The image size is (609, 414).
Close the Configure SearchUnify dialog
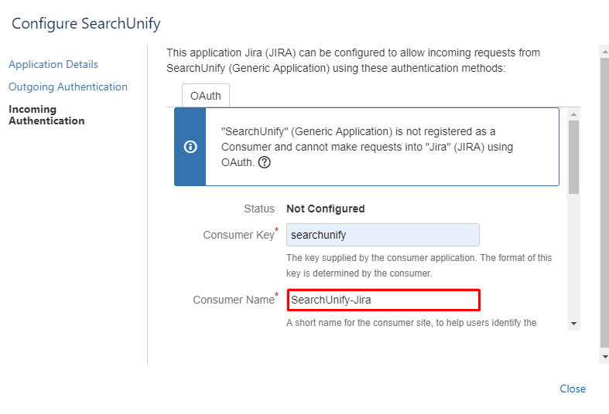click(x=573, y=389)
